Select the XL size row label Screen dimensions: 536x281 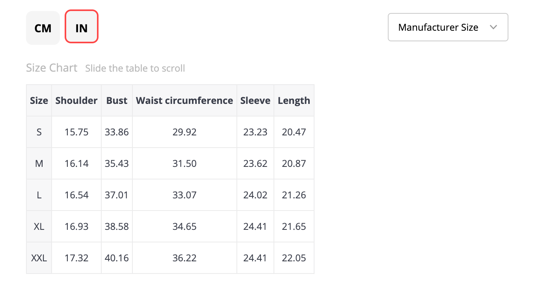pos(39,226)
